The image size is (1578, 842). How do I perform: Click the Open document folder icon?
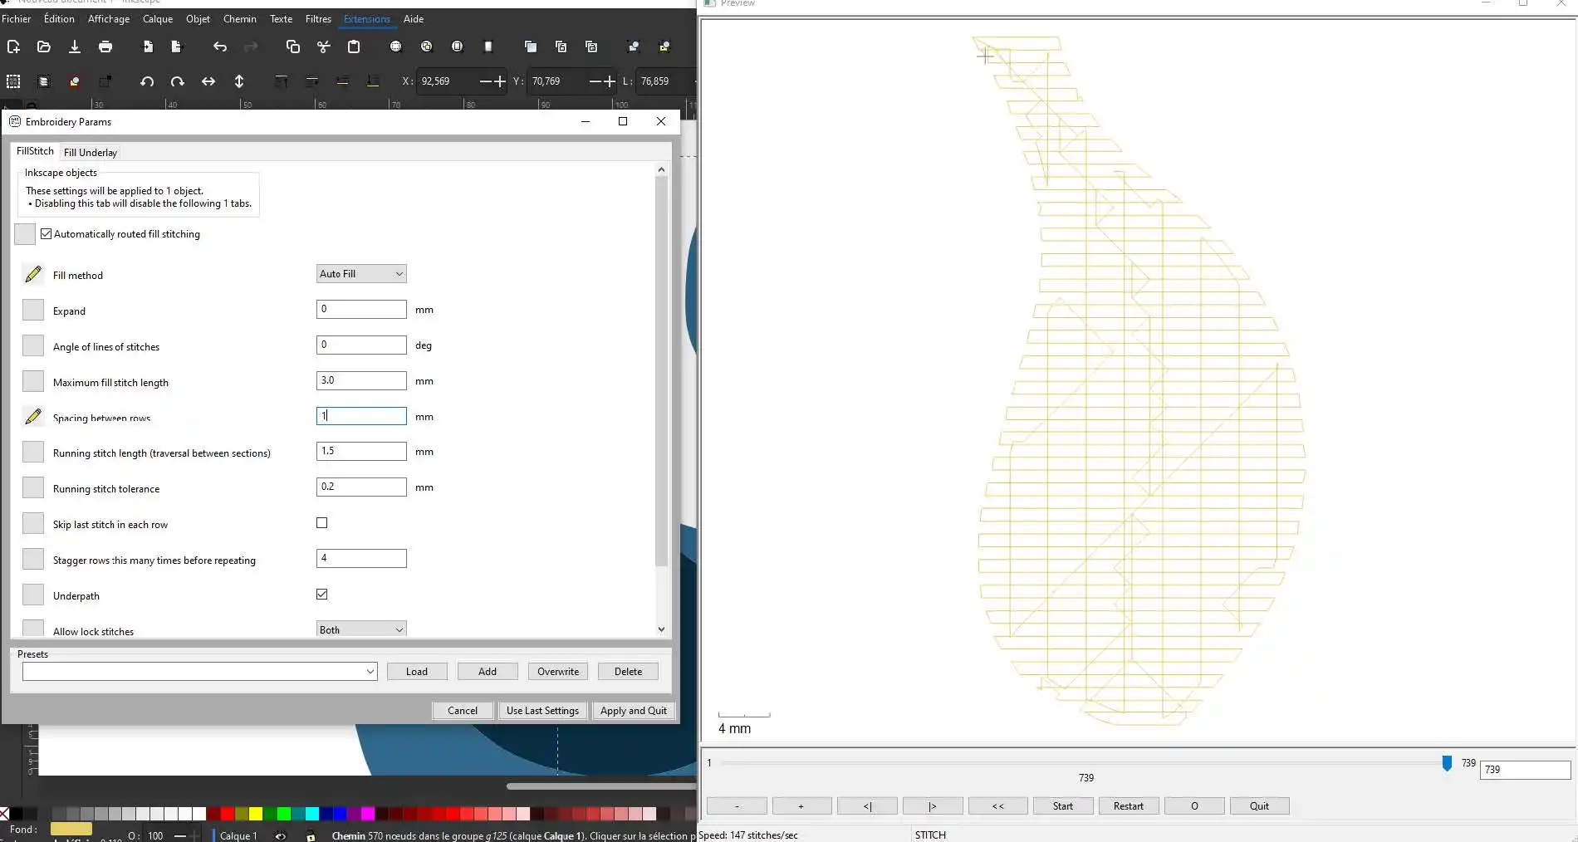pyautogui.click(x=44, y=47)
